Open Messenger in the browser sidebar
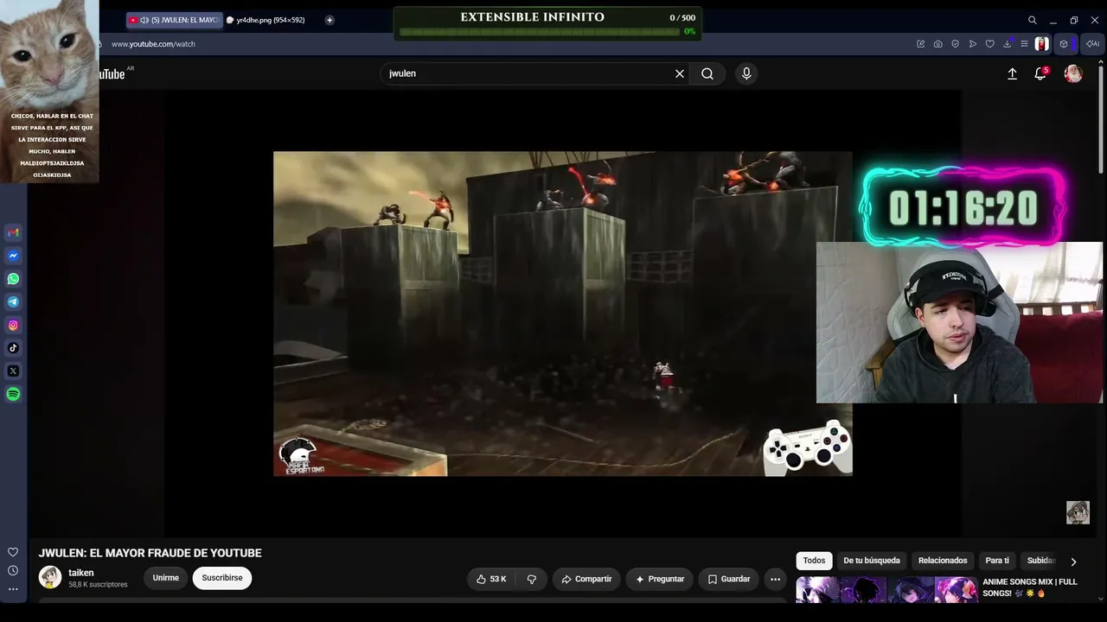This screenshot has height=622, width=1107. tap(13, 256)
